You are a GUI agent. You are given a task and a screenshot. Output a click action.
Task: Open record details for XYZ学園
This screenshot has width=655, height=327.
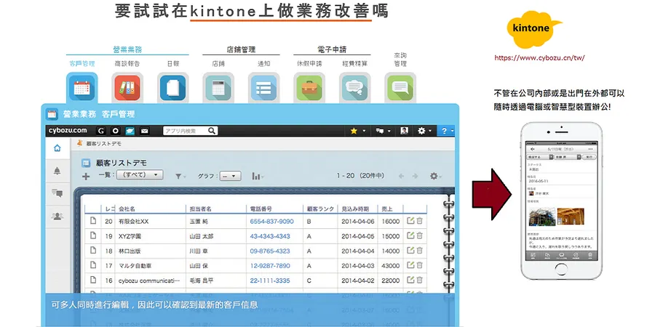tap(94, 235)
